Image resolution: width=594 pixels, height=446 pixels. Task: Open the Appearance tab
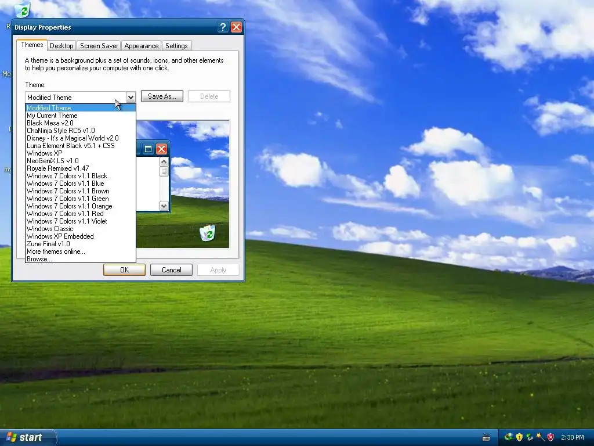(x=142, y=46)
